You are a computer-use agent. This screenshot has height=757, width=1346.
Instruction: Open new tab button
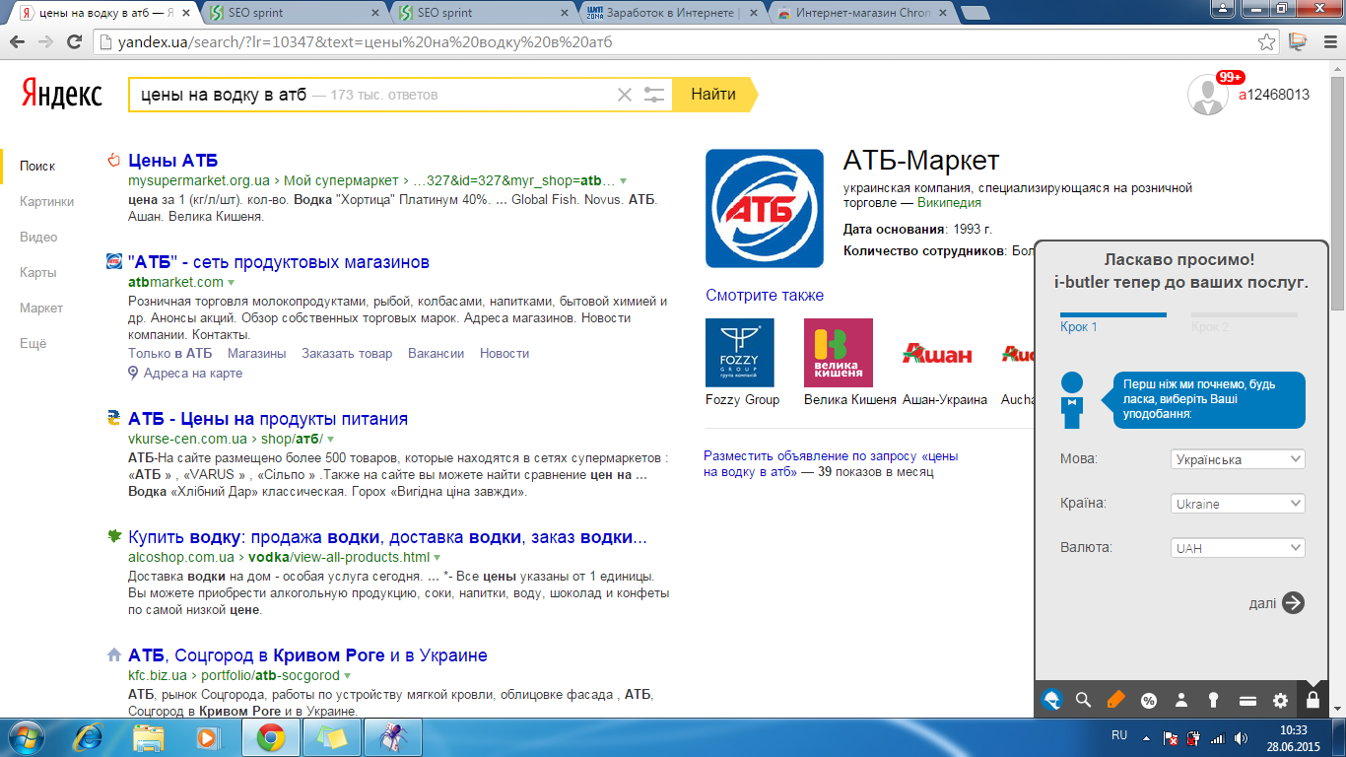974,13
